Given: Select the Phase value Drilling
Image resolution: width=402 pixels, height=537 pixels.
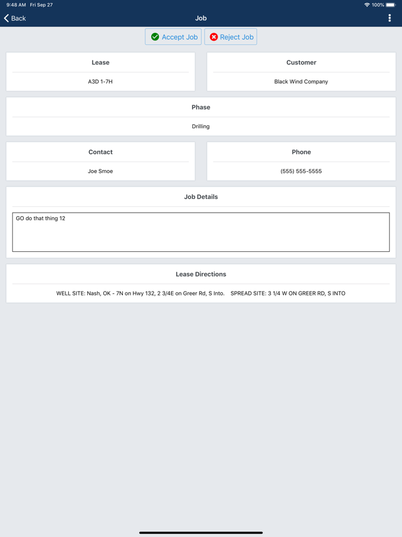Looking at the screenshot, I should coord(200,126).
